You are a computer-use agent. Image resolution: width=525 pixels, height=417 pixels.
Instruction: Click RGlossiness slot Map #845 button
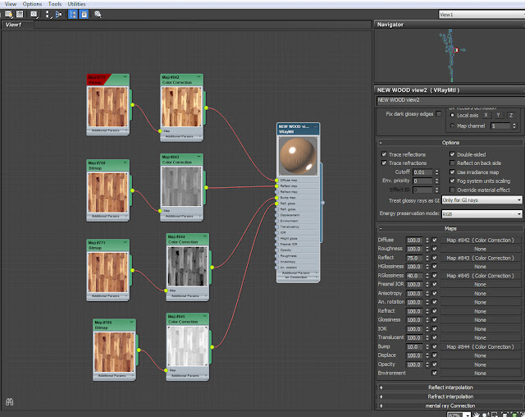(x=480, y=276)
